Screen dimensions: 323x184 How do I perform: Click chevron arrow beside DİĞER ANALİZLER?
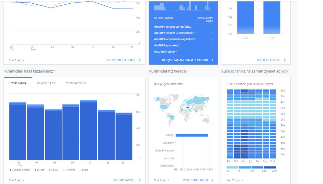click(285, 60)
